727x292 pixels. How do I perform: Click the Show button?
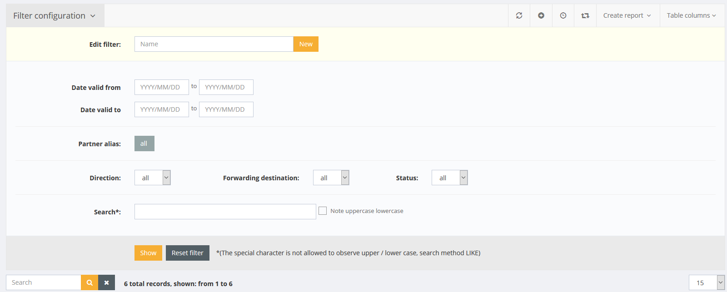click(148, 253)
